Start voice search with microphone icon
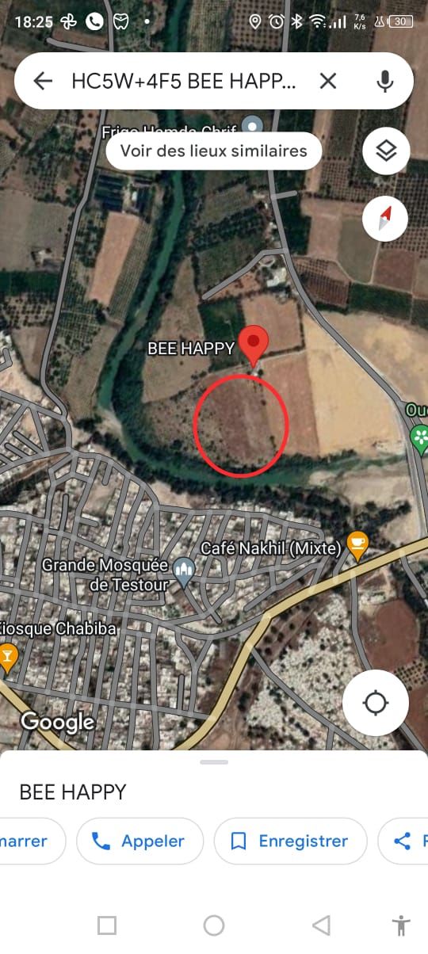 385,81
